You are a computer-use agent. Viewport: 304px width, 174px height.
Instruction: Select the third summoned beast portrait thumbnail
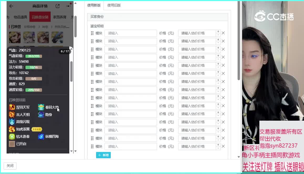(x=43, y=37)
